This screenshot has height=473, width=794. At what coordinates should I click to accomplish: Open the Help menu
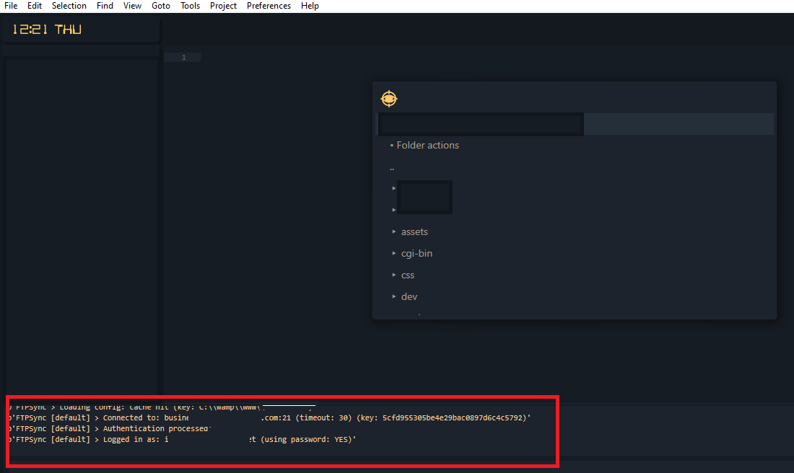pyautogui.click(x=310, y=6)
